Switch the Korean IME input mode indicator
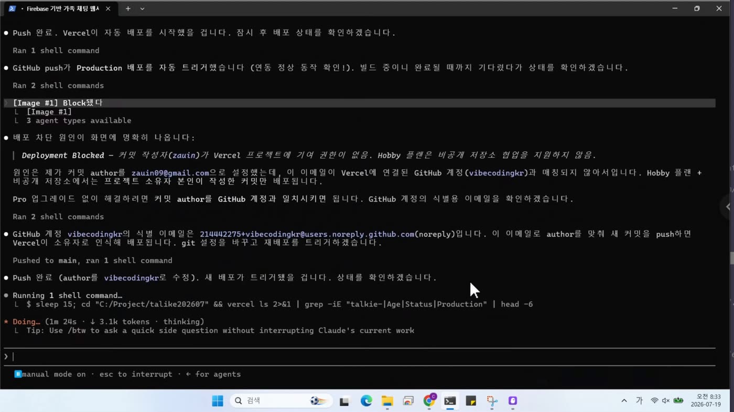 click(x=639, y=401)
